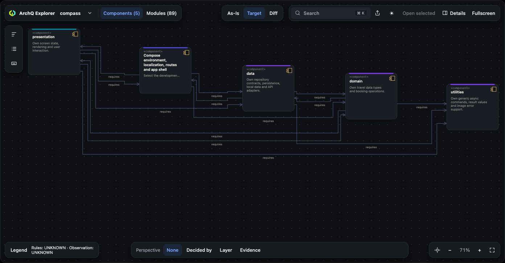Click the domain component icon

click(x=392, y=78)
